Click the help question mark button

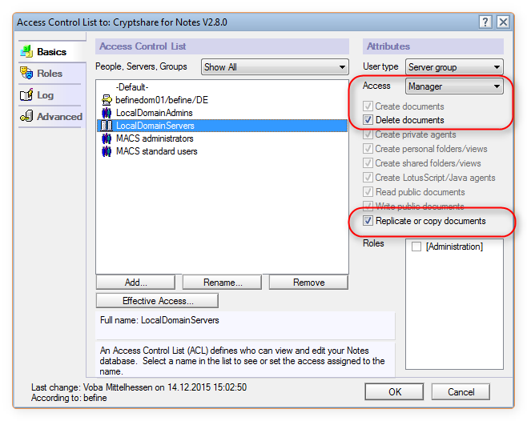485,22
